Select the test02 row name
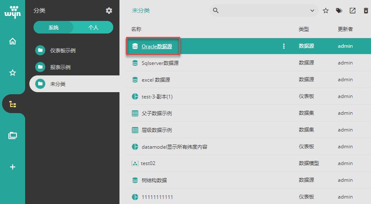Viewport: 371px width, 204px height. pyautogui.click(x=148, y=163)
